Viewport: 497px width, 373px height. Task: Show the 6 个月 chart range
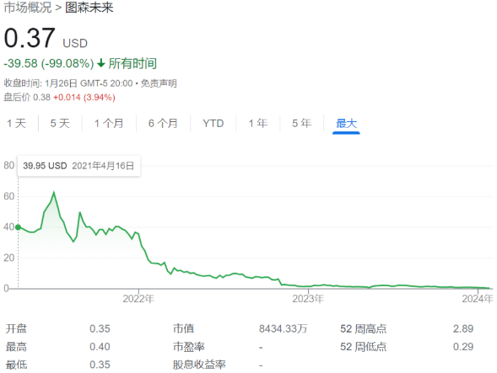click(x=163, y=124)
